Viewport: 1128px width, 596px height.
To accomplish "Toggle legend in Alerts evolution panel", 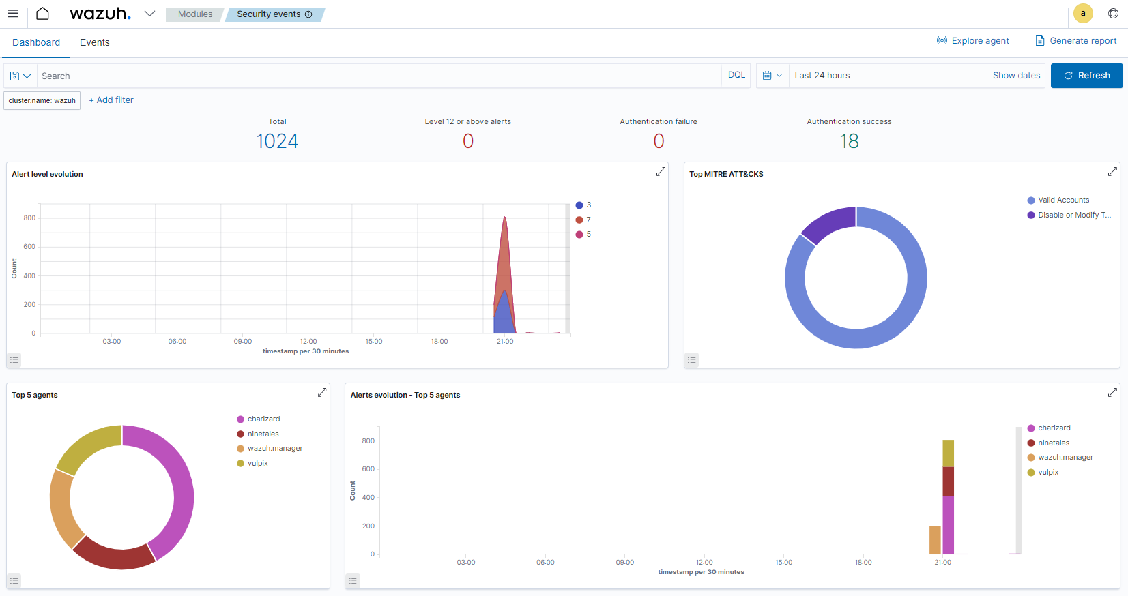I will coord(353,581).
